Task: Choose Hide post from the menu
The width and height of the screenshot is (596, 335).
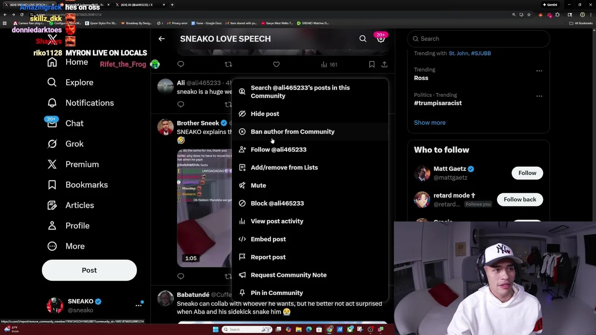Action: pos(310,114)
